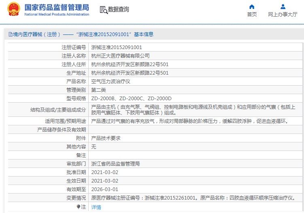Go to 首页 home icon
This screenshot has height=213, width=304.
(x=252, y=7)
